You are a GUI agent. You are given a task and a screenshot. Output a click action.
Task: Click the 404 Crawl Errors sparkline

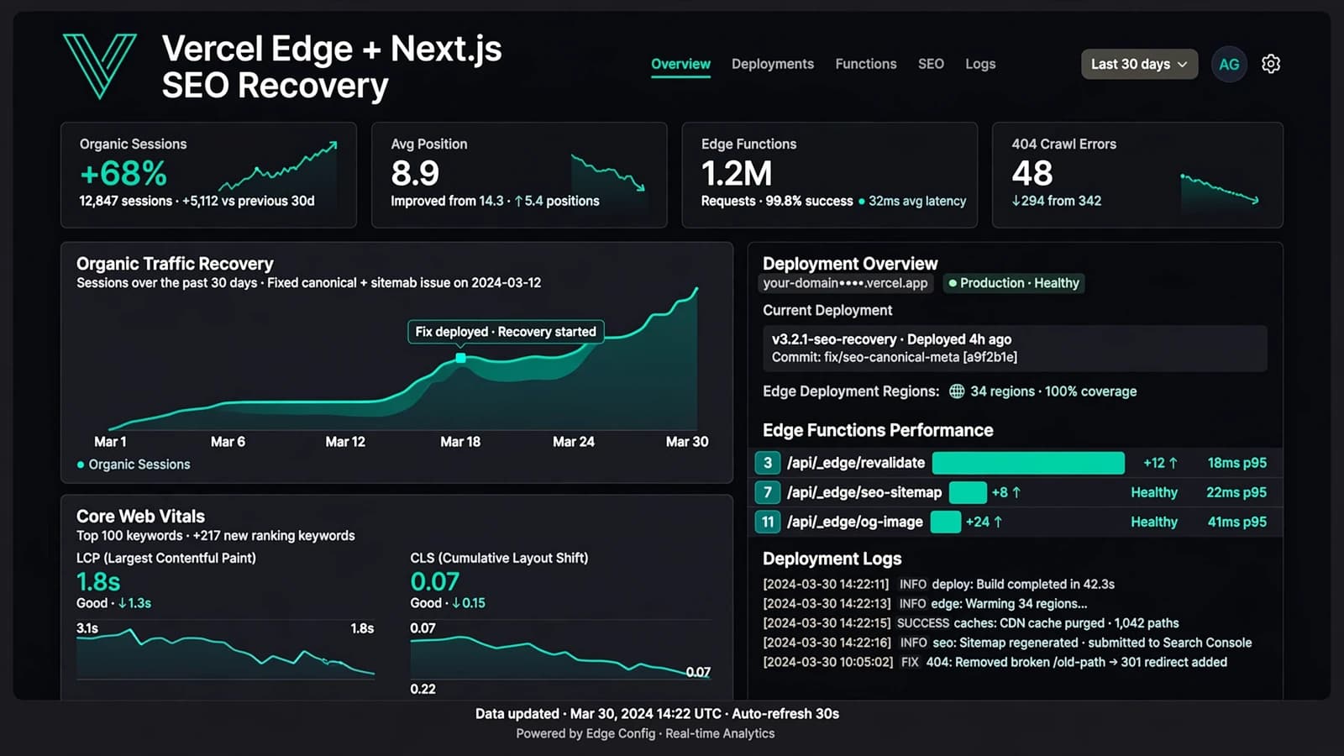tap(1220, 190)
